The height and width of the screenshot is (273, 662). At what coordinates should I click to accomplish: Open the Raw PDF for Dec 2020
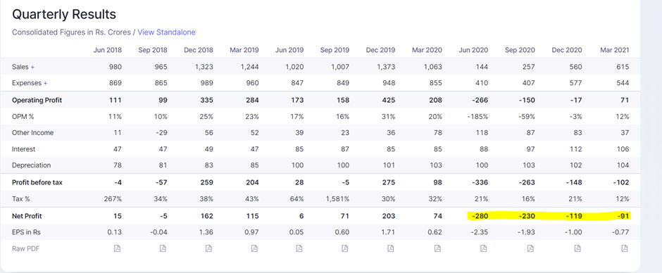[577, 248]
